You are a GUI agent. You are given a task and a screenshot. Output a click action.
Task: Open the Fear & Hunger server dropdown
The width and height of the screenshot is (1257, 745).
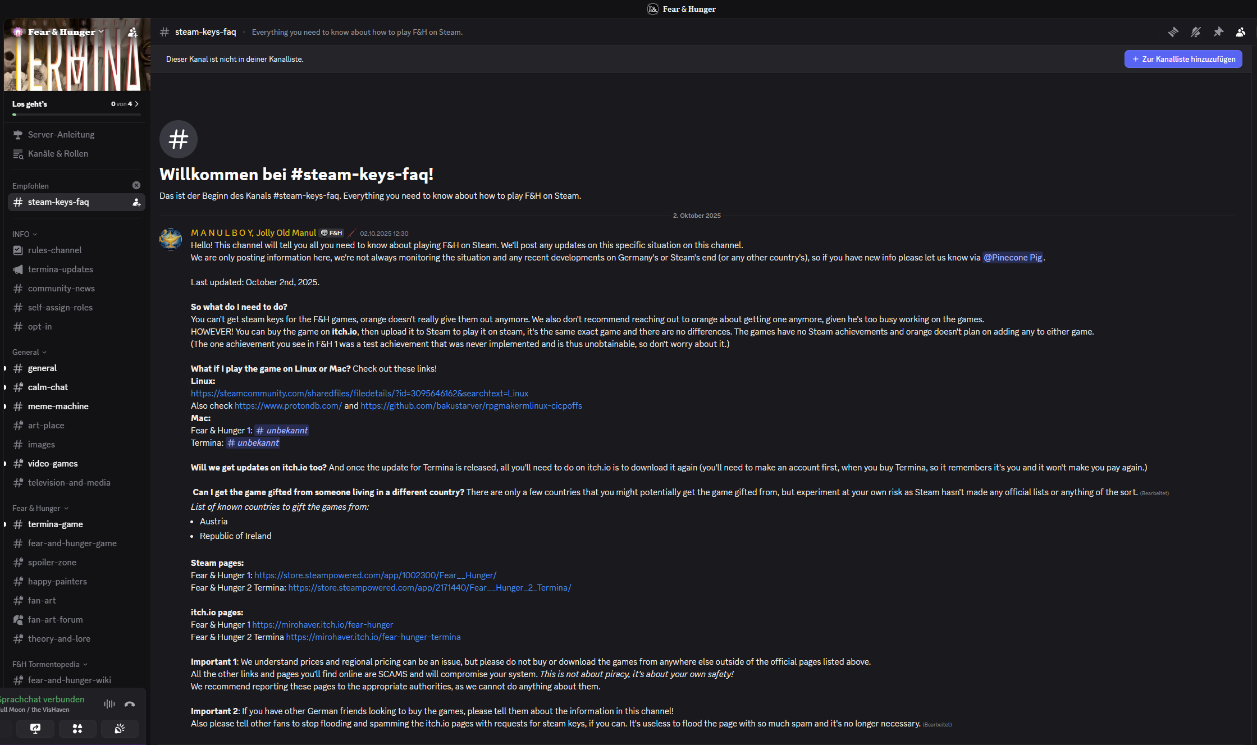[x=62, y=32]
